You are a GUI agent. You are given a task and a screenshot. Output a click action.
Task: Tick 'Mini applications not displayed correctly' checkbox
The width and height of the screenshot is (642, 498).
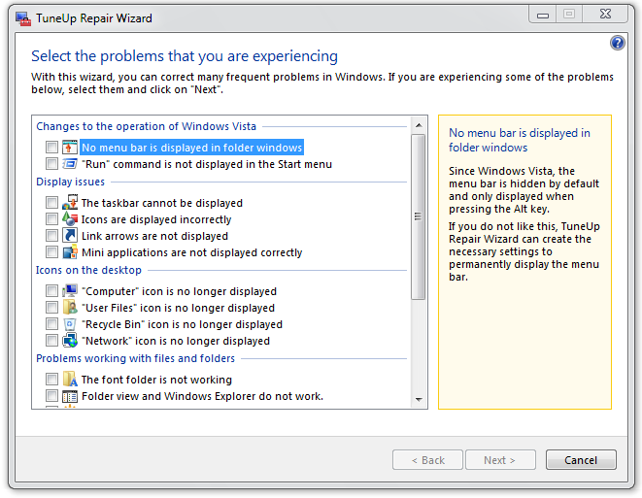51,252
